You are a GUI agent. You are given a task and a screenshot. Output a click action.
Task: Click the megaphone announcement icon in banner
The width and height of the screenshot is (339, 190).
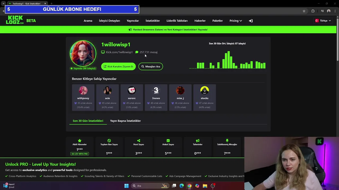[x=130, y=30]
